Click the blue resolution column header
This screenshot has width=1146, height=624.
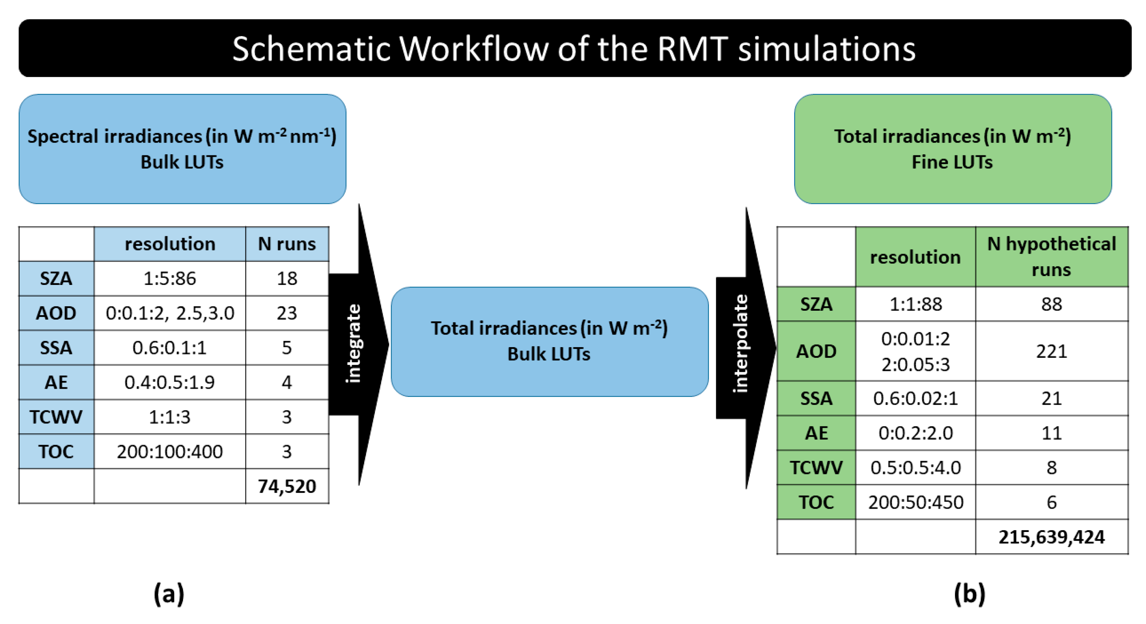coord(169,244)
